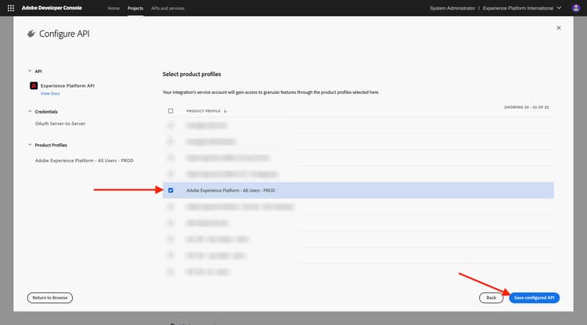
Task: Click the plug icon beside Configure API
Action: 31,34
